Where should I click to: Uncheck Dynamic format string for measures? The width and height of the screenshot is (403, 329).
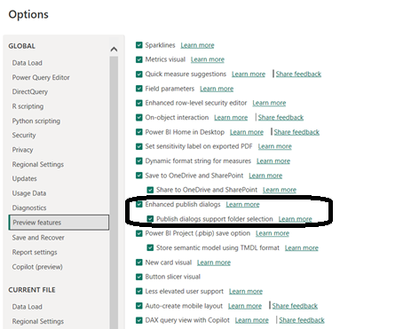click(139, 161)
